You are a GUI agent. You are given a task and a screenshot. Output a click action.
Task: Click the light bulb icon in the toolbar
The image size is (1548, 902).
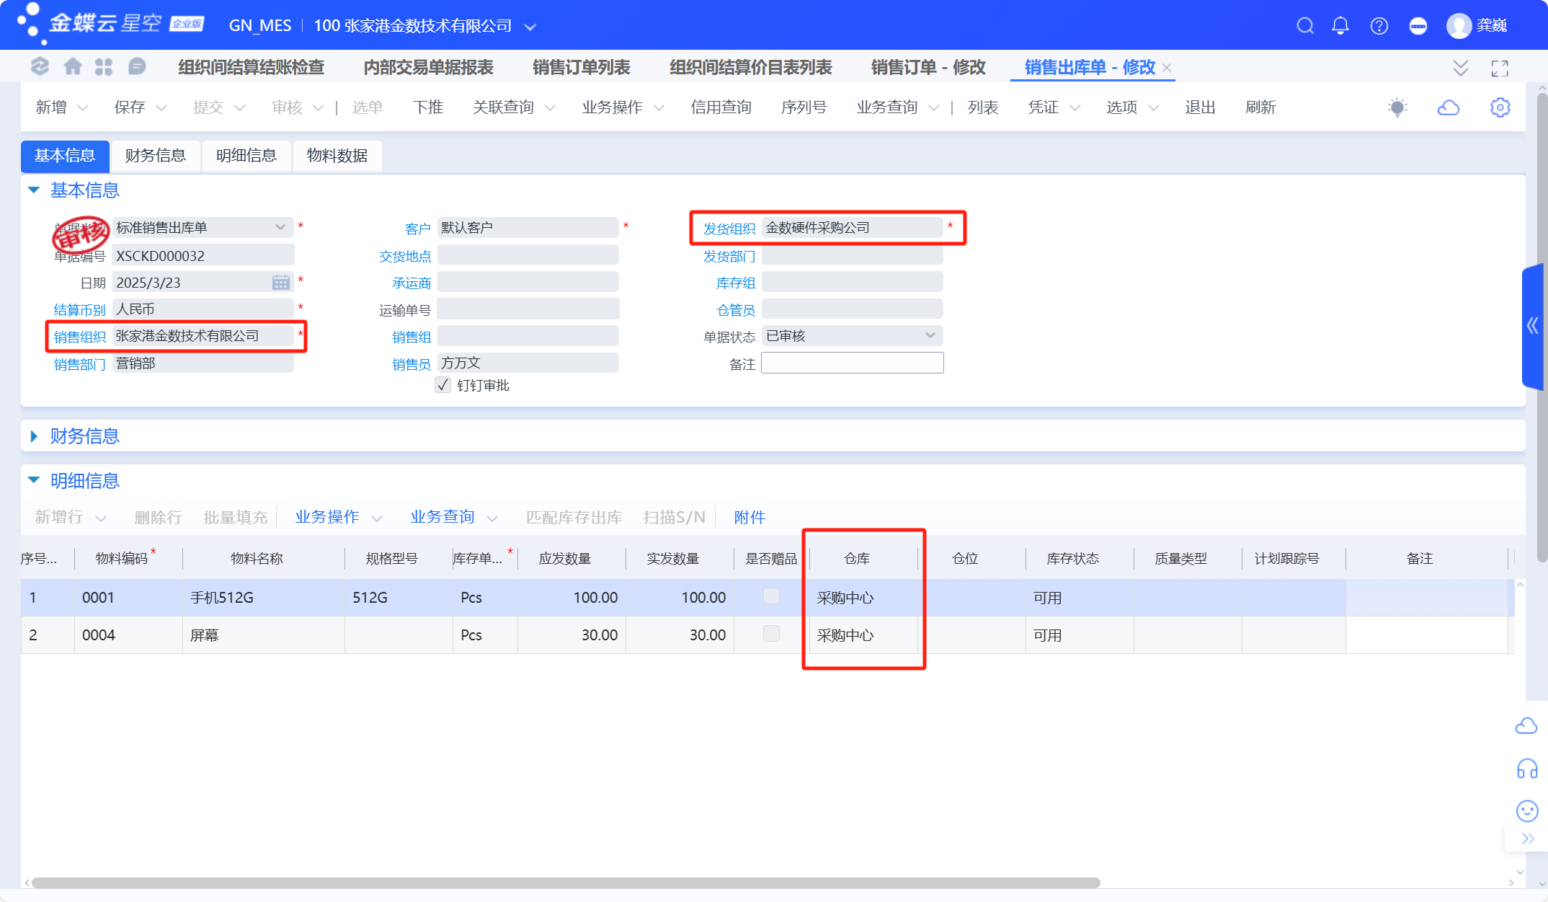1397,107
